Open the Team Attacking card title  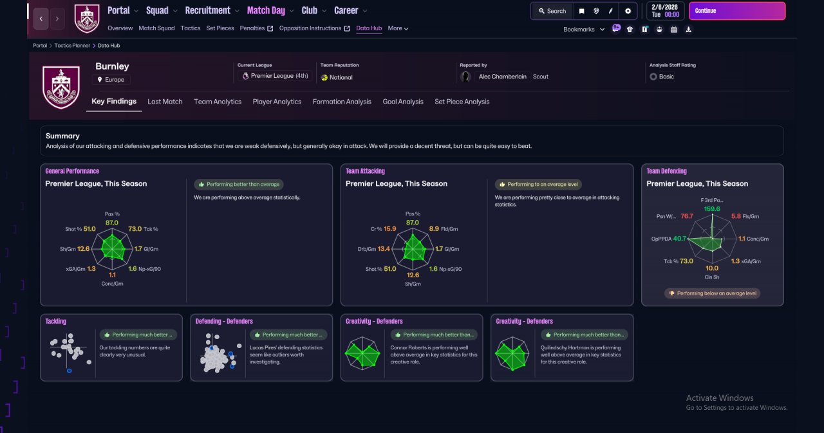point(365,171)
